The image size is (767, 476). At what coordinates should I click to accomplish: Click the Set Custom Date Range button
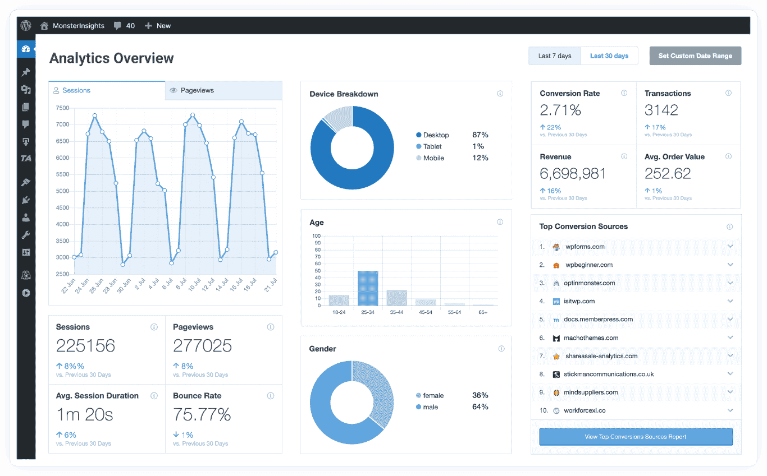(x=695, y=56)
